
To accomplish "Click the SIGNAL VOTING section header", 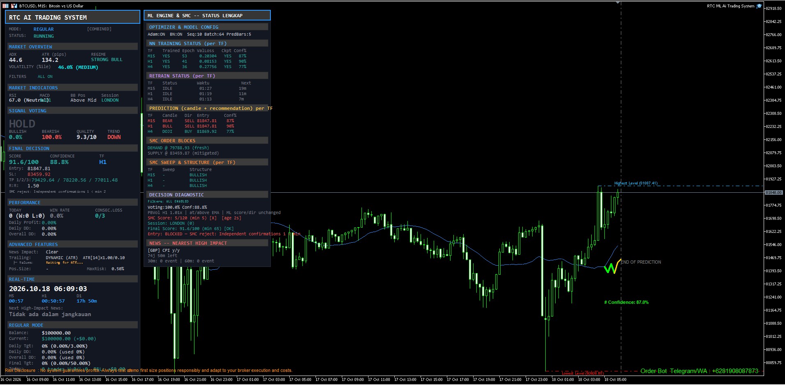I will [x=73, y=111].
